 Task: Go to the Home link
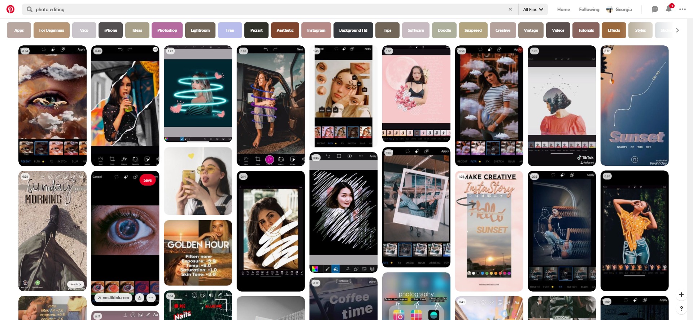[x=563, y=9]
